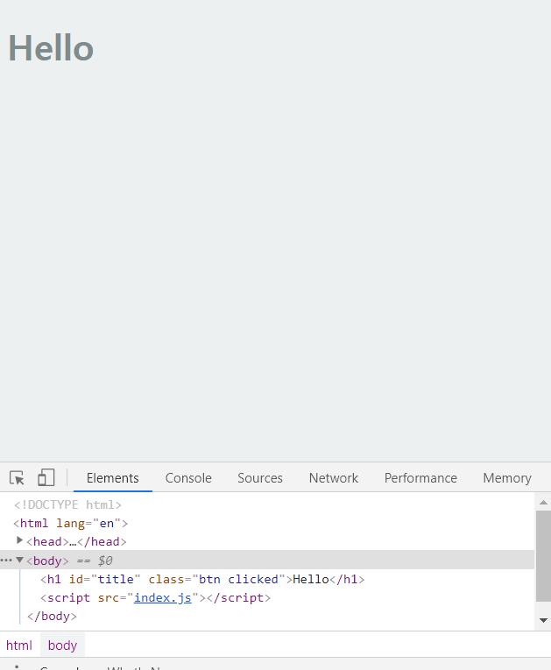Screen dimensions: 551x670
Task: Click the id="title" attribute
Action: pos(105,579)
